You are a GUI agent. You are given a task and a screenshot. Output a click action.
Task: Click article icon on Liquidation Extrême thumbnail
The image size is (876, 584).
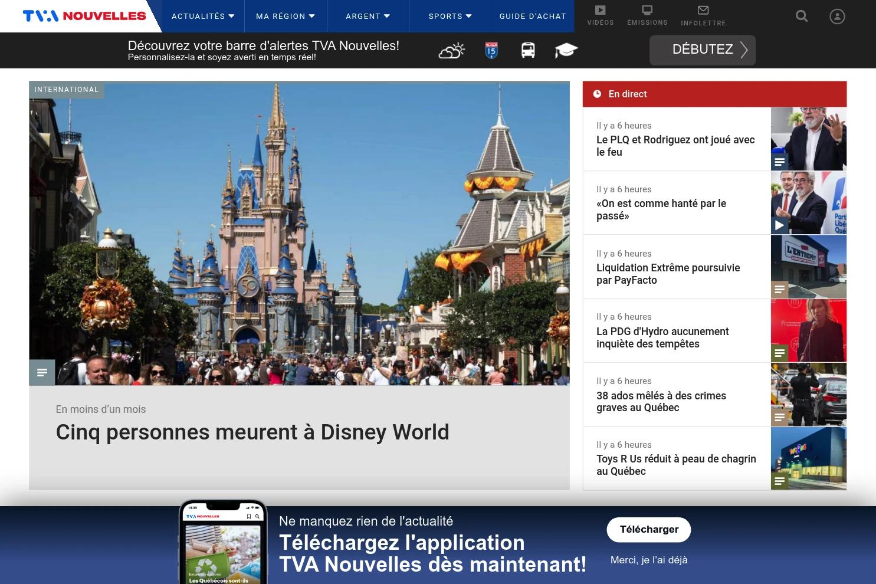coord(779,289)
